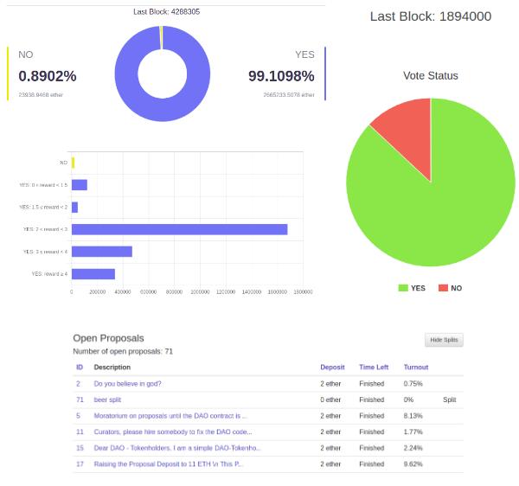Click the longest bar, YES: 2 < reward < 3
This screenshot has width=519, height=486.
(x=180, y=229)
